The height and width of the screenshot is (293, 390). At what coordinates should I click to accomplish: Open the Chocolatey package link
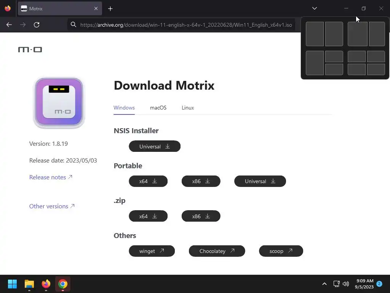[217, 251]
